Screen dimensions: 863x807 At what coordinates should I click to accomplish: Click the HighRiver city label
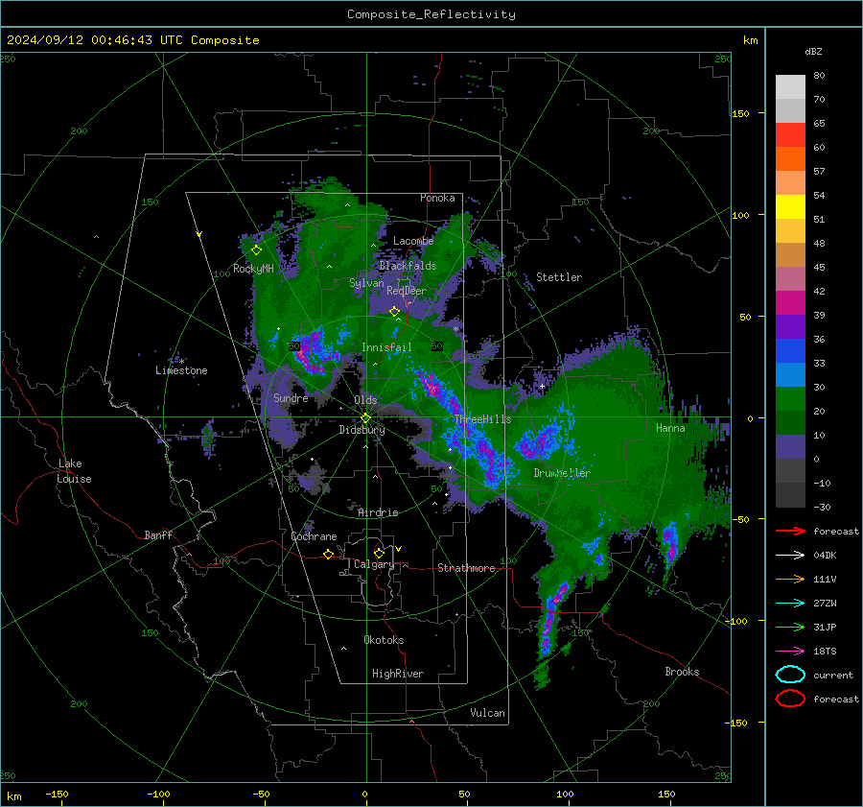click(398, 674)
